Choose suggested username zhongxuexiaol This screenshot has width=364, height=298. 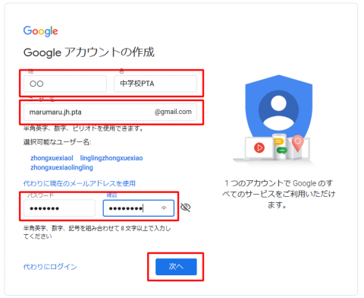[x=52, y=158]
